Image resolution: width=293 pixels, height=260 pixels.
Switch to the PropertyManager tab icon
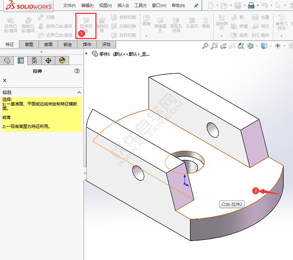point(20,60)
